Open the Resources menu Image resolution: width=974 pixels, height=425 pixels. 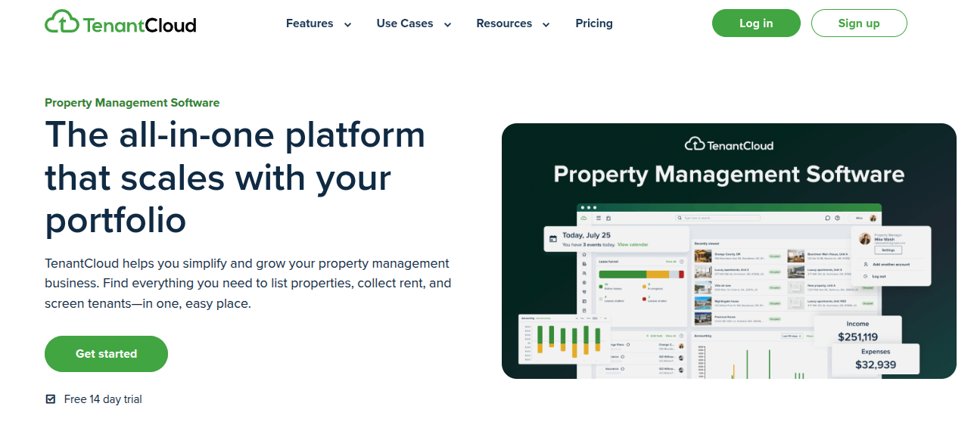[504, 23]
